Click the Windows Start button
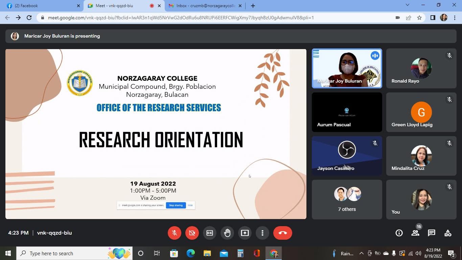This screenshot has height=260, width=462. tap(8, 253)
